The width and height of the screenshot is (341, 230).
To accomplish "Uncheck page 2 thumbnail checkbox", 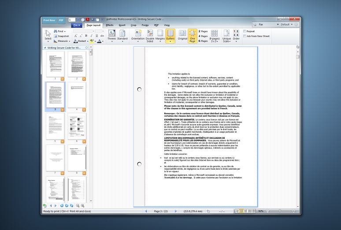I will pos(84,79).
